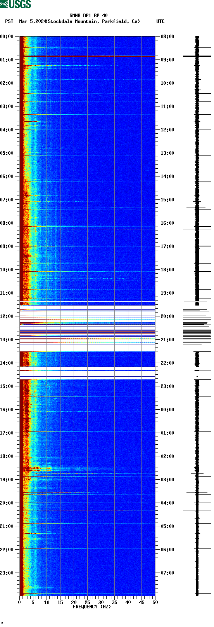The width and height of the screenshot is (214, 627).
Task: Click the strong broadband event line before 09:00 UTC
Action: click(x=87, y=56)
